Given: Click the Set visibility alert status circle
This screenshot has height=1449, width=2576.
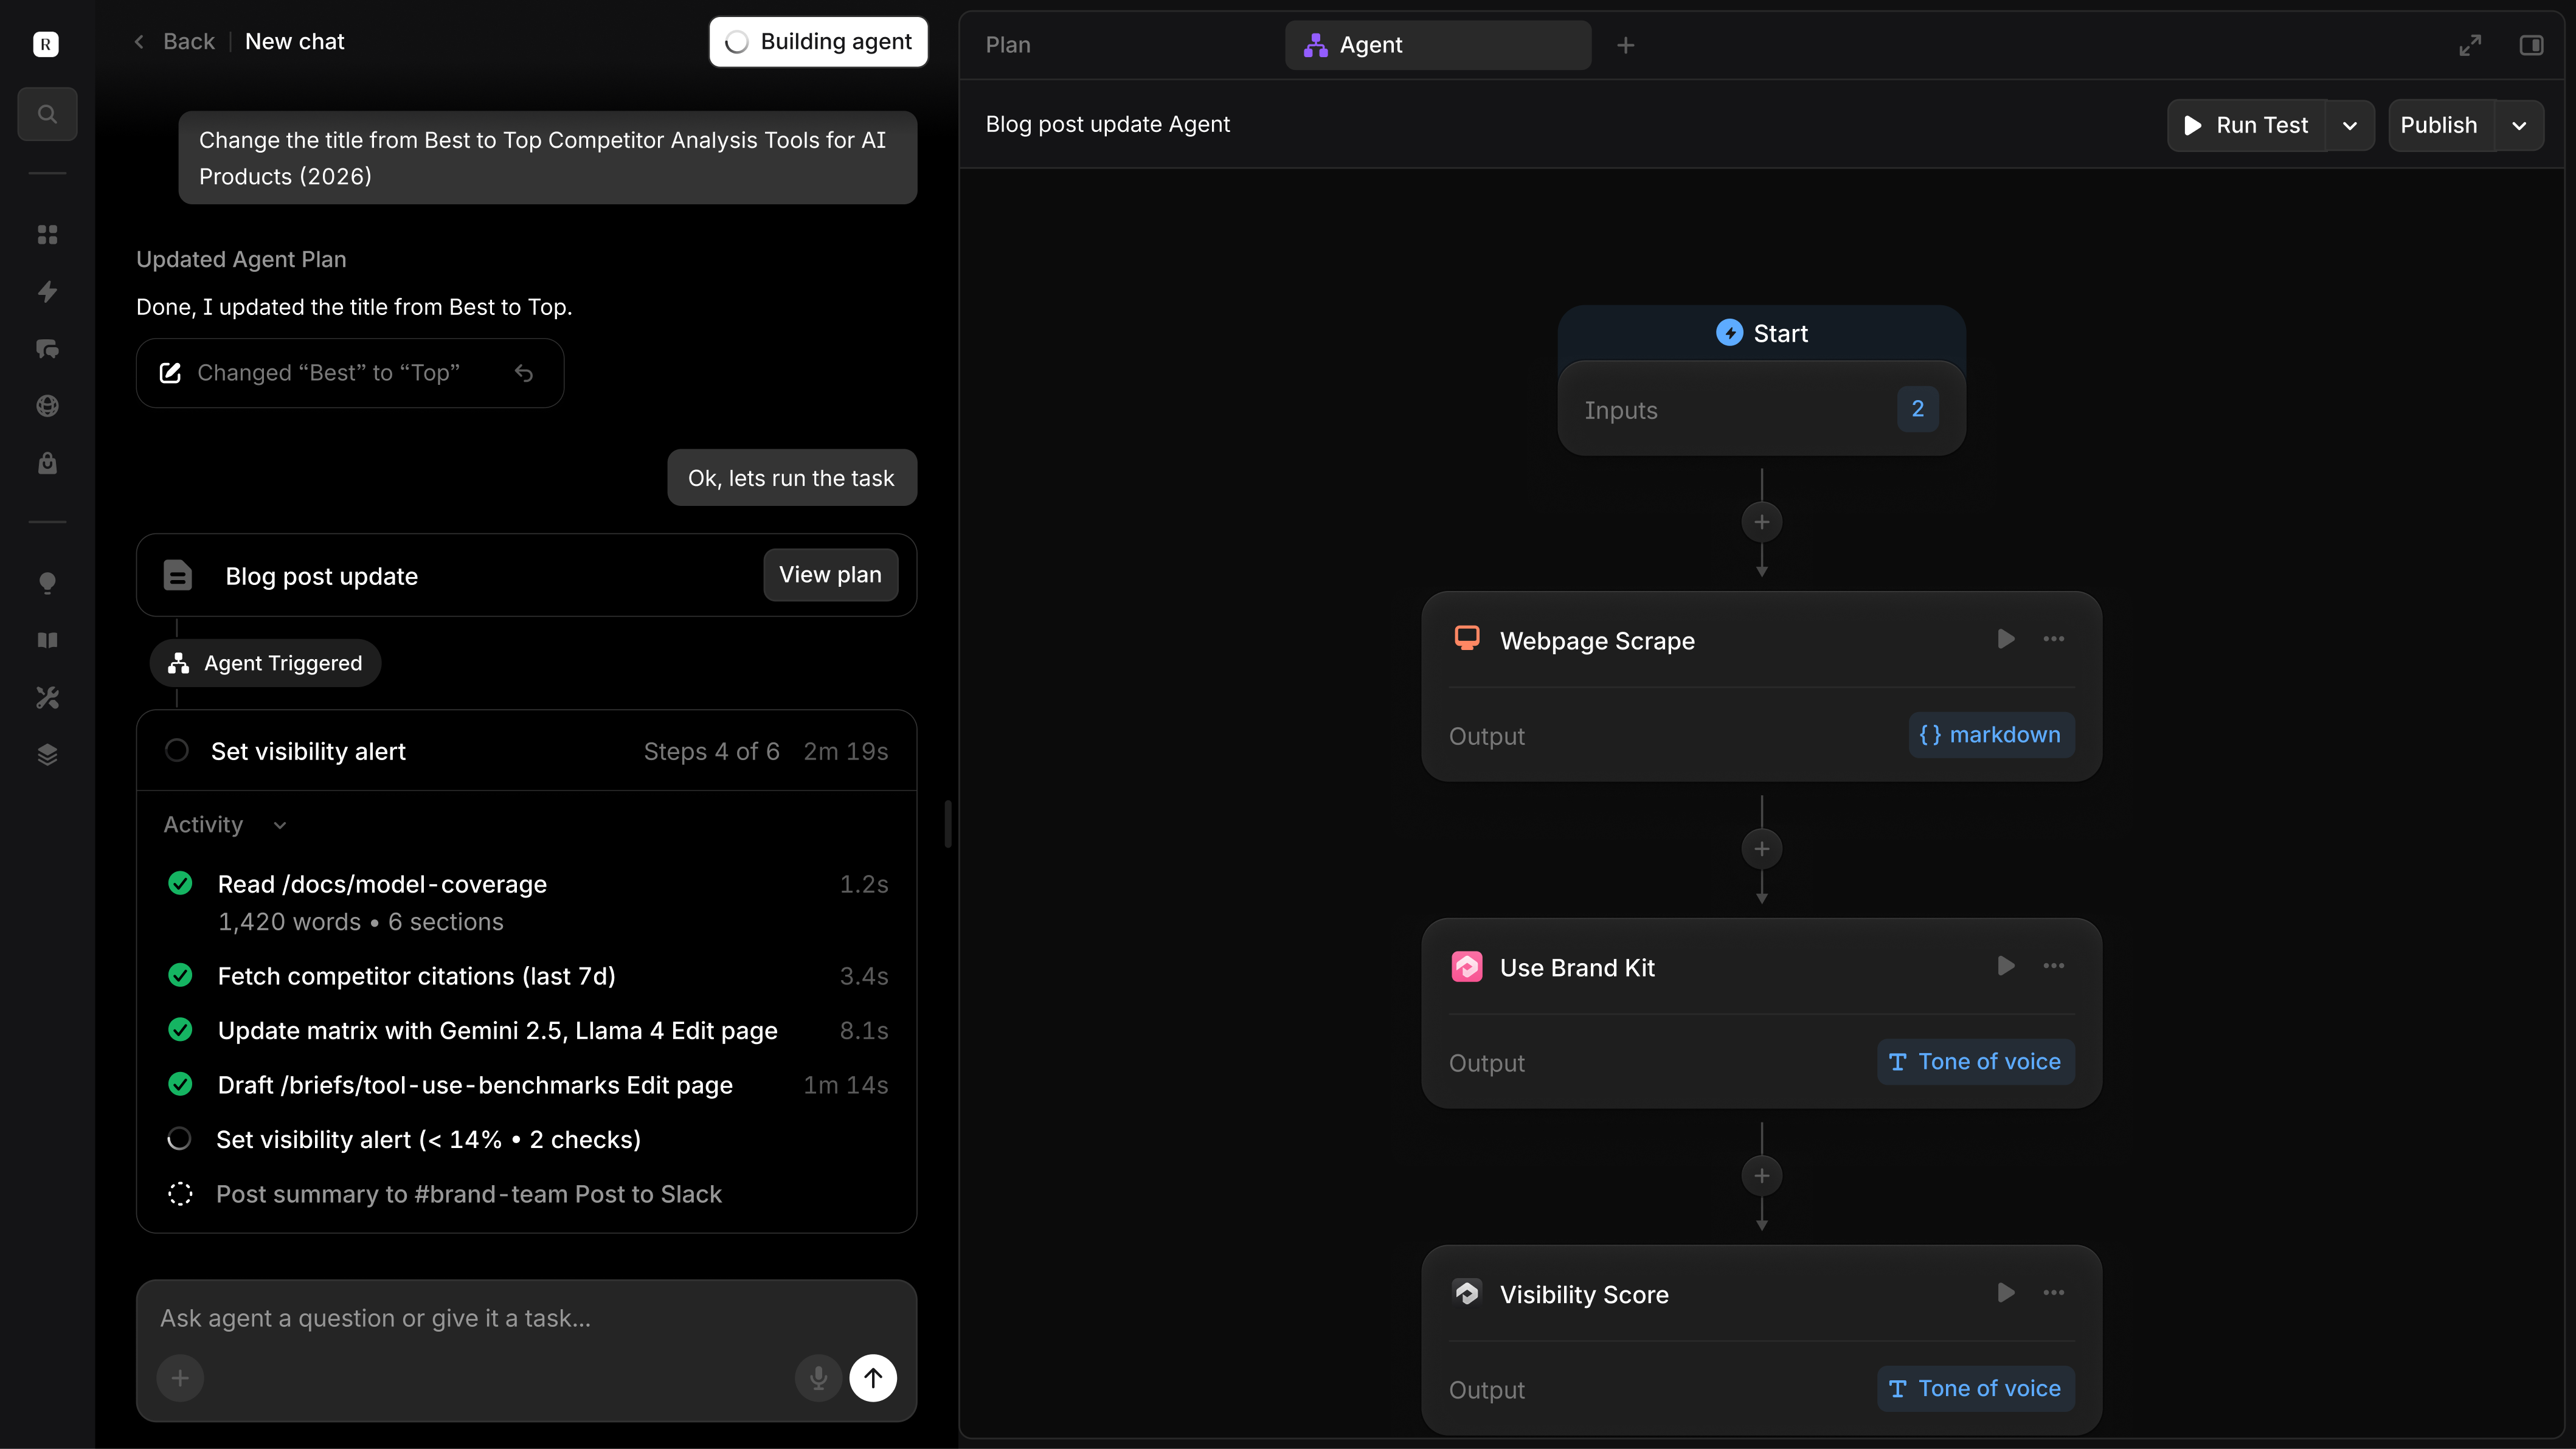Looking at the screenshot, I should click(x=177, y=751).
